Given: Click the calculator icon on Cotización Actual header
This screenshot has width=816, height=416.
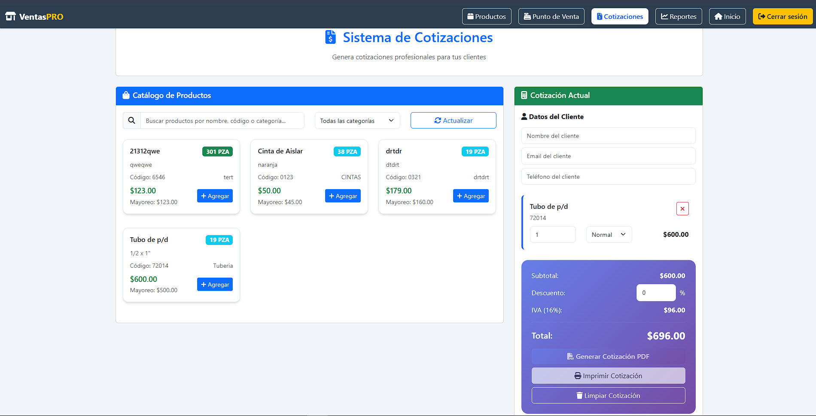Looking at the screenshot, I should tap(524, 95).
